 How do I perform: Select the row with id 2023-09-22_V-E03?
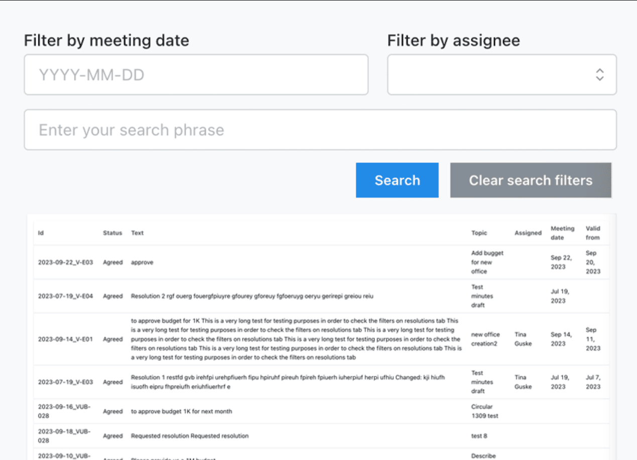(65, 262)
